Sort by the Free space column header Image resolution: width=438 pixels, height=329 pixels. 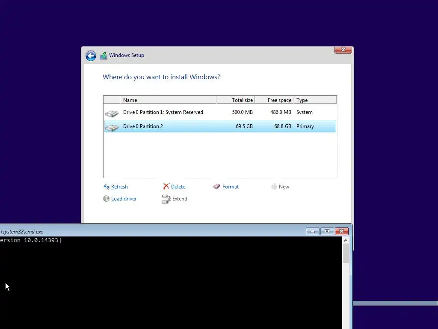pyautogui.click(x=274, y=100)
